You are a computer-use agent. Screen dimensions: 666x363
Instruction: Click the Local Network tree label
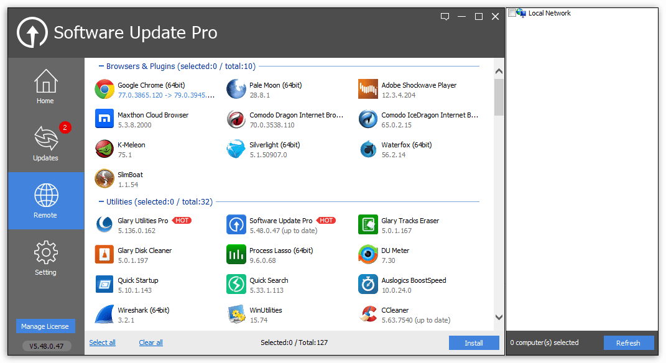550,13
